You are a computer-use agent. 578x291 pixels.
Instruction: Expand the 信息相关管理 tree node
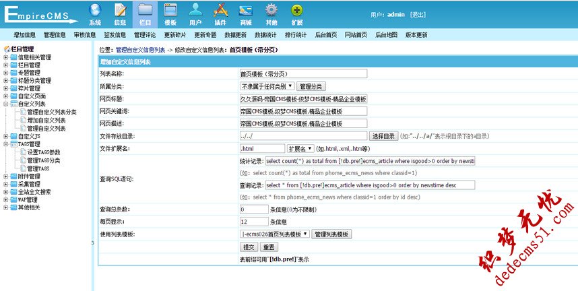(5, 57)
